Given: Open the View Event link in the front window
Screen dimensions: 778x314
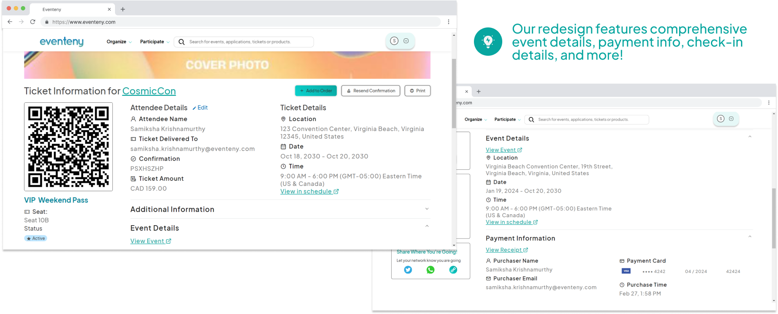Looking at the screenshot, I should tap(151, 241).
